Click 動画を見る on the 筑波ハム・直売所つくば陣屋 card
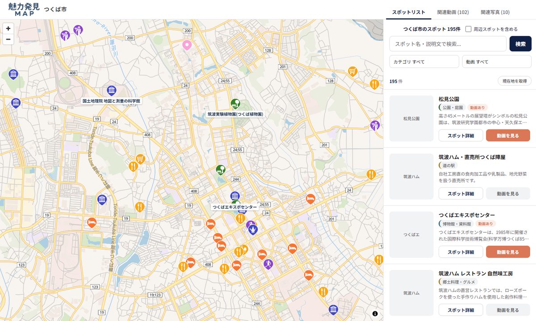The height and width of the screenshot is (321, 536). tap(508, 194)
